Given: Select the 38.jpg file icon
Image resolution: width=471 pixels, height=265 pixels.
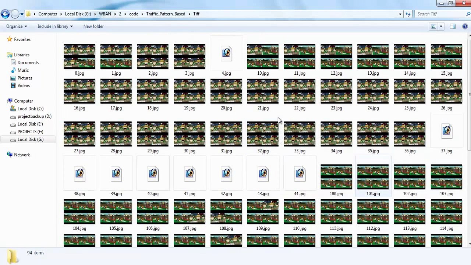Looking at the screenshot, I should (79, 173).
